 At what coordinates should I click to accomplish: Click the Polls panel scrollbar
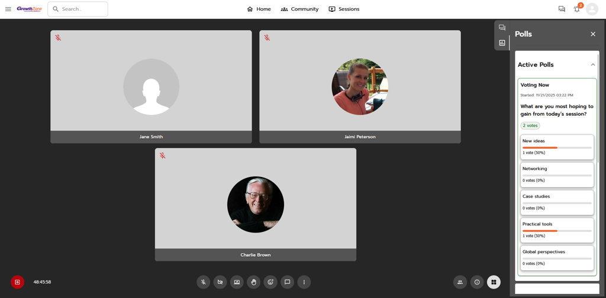tap(598, 108)
